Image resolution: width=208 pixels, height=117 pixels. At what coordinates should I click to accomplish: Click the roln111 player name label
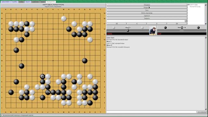tap(128, 28)
